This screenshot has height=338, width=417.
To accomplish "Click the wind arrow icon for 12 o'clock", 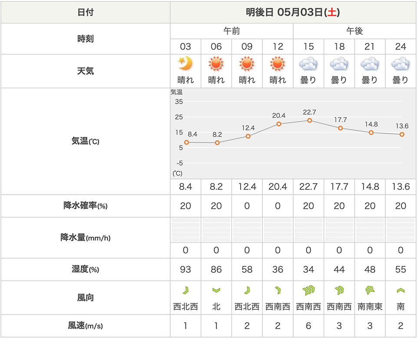I will point(278,290).
